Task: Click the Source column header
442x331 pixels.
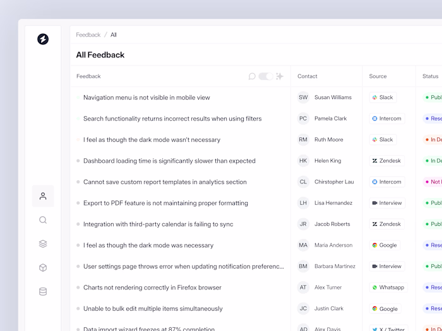Action: [x=378, y=76]
